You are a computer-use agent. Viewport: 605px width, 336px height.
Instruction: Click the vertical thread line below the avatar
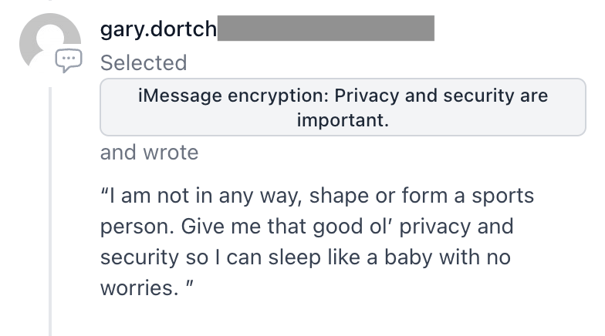50,211
